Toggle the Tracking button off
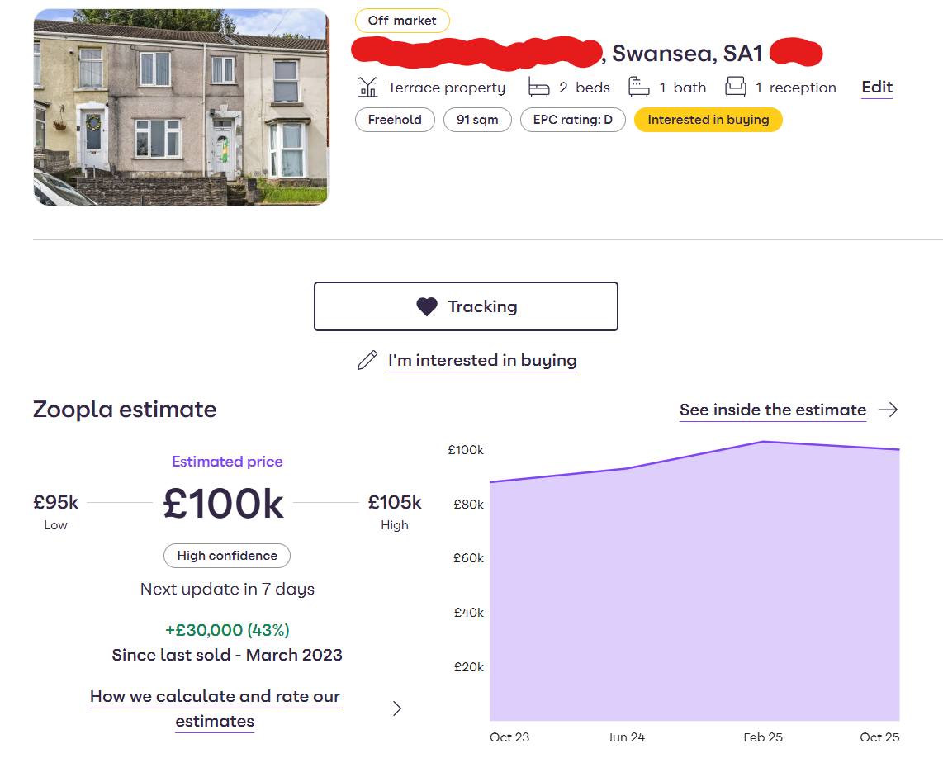This screenshot has height=777, width=943. coord(466,306)
